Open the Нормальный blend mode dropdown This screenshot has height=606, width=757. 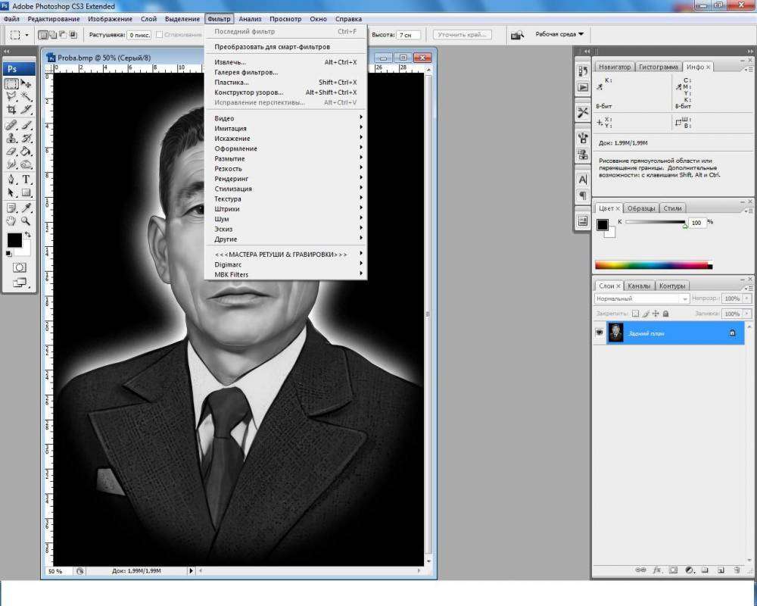coord(642,299)
